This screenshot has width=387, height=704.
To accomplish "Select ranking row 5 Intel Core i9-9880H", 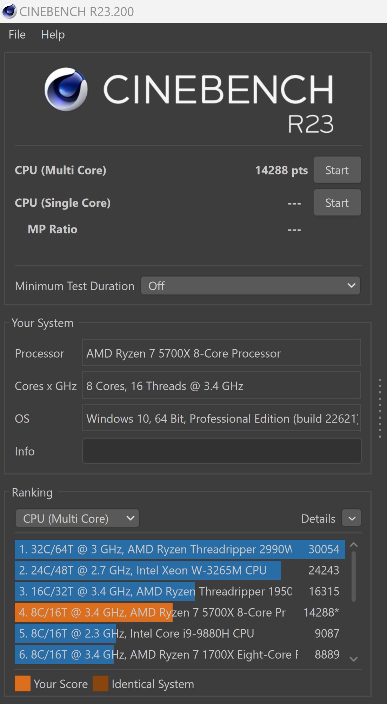I will pos(180,633).
